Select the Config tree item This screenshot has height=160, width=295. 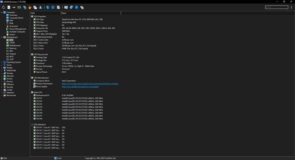9,90
